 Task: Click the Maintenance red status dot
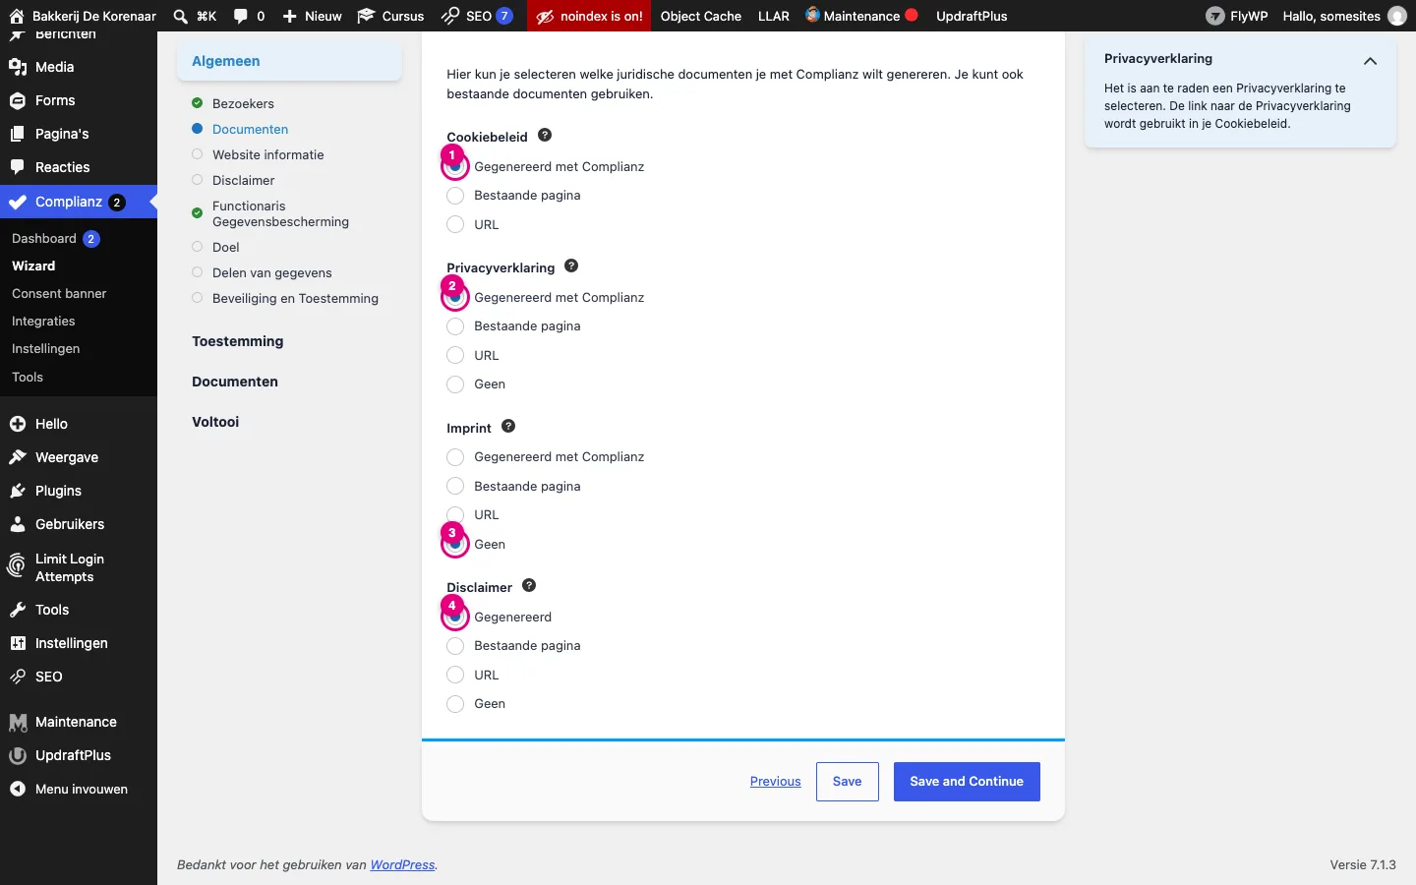coord(912,15)
